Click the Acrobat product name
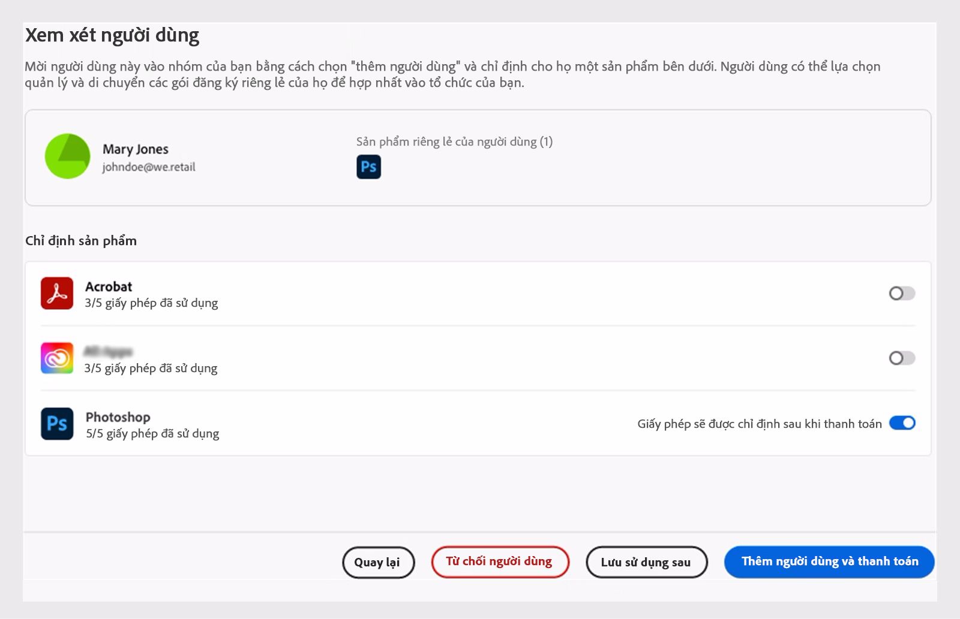The height and width of the screenshot is (619, 960). [x=109, y=286]
